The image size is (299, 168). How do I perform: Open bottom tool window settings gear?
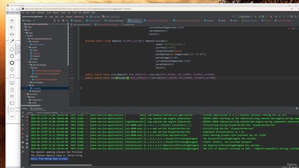(x=297, y=108)
